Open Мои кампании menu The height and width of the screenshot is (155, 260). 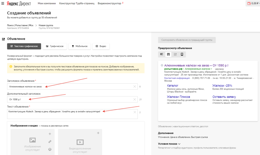tap(47, 3)
